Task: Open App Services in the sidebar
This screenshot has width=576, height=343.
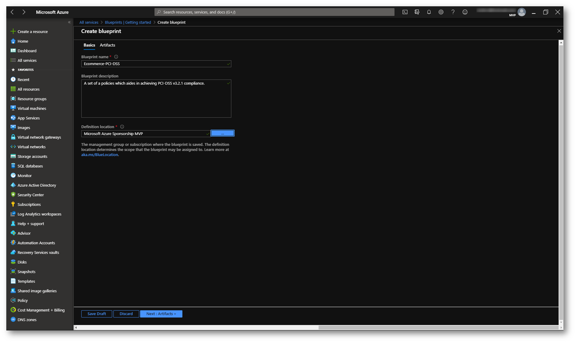Action: click(25, 118)
